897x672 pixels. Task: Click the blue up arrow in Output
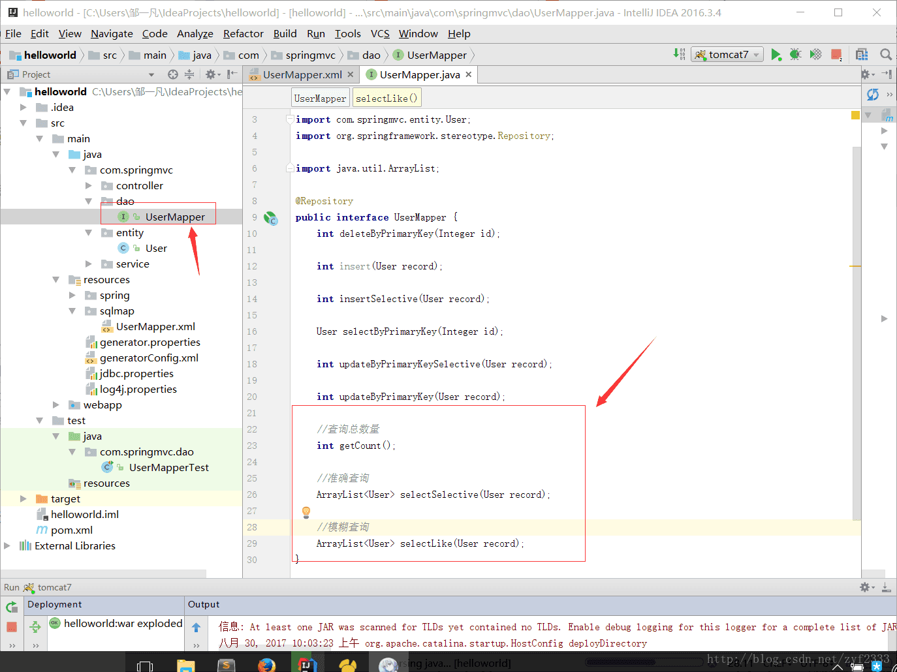coord(196,628)
